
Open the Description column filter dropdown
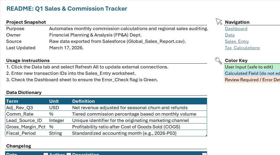point(204,154)
